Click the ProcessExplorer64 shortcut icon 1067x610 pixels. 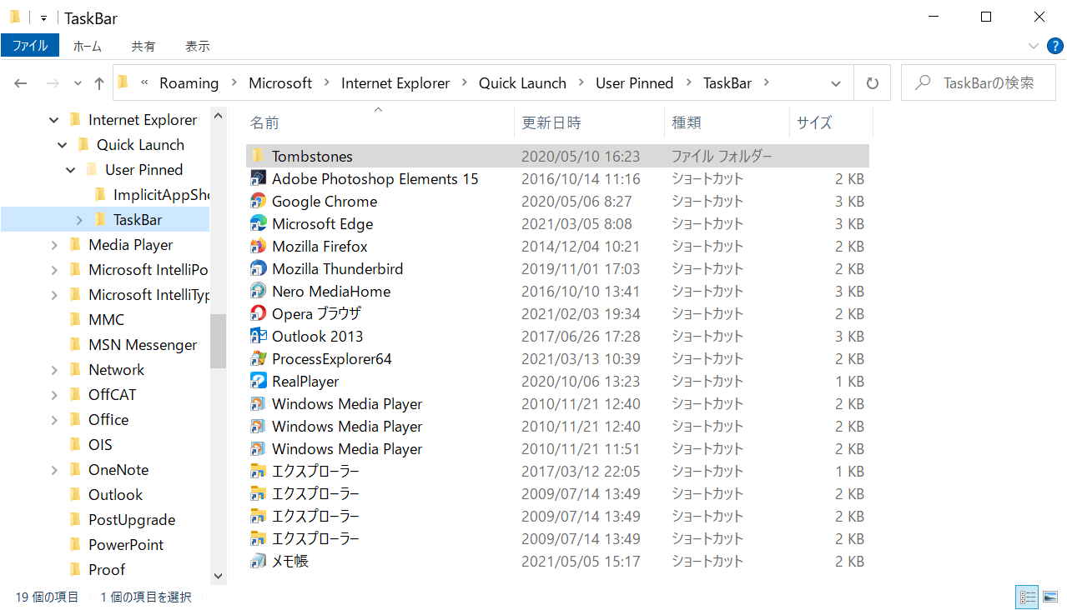point(259,358)
